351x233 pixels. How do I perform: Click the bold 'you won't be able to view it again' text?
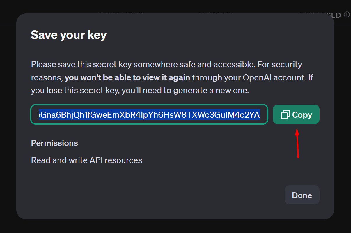click(x=127, y=78)
